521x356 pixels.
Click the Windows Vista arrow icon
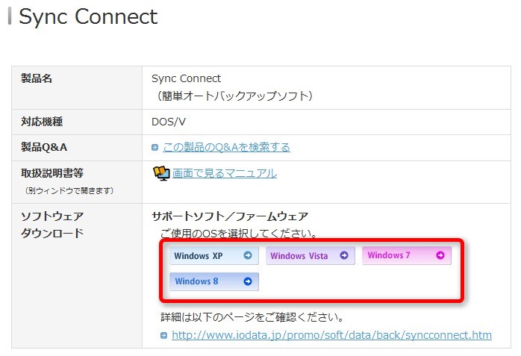tap(344, 255)
